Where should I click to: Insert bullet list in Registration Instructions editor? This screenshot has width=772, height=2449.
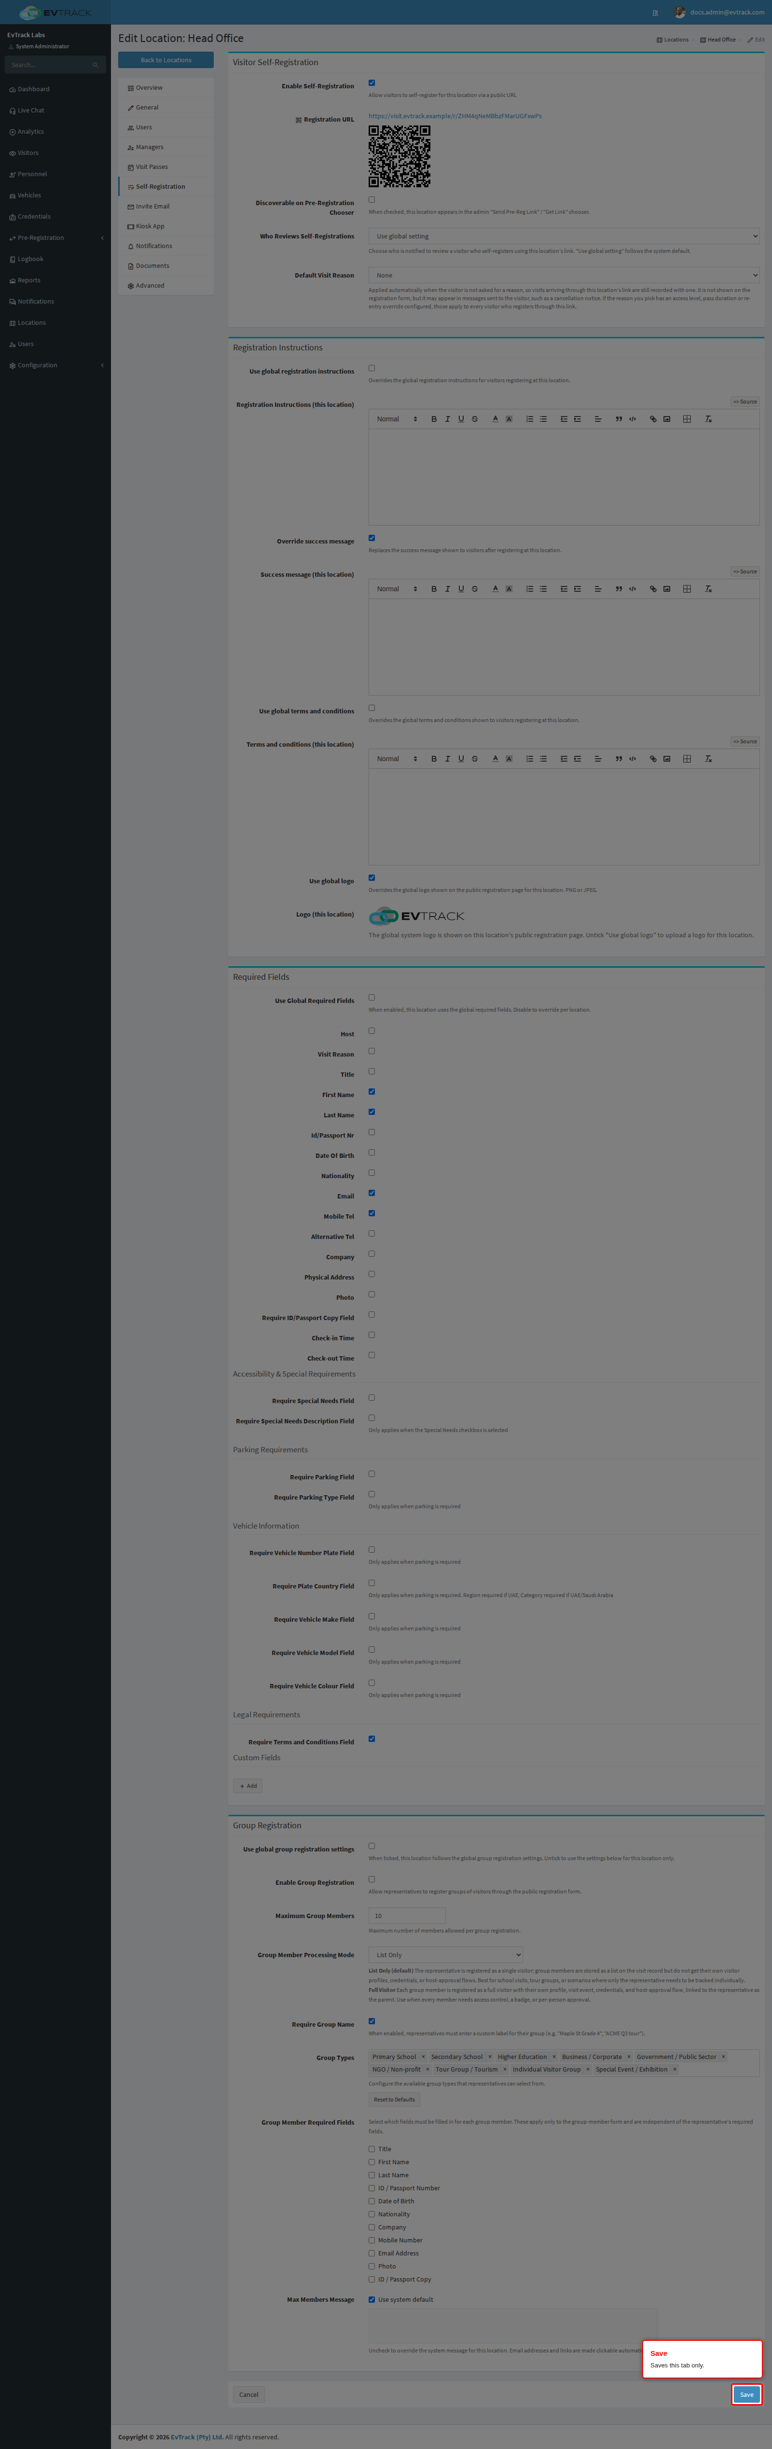[x=543, y=419]
